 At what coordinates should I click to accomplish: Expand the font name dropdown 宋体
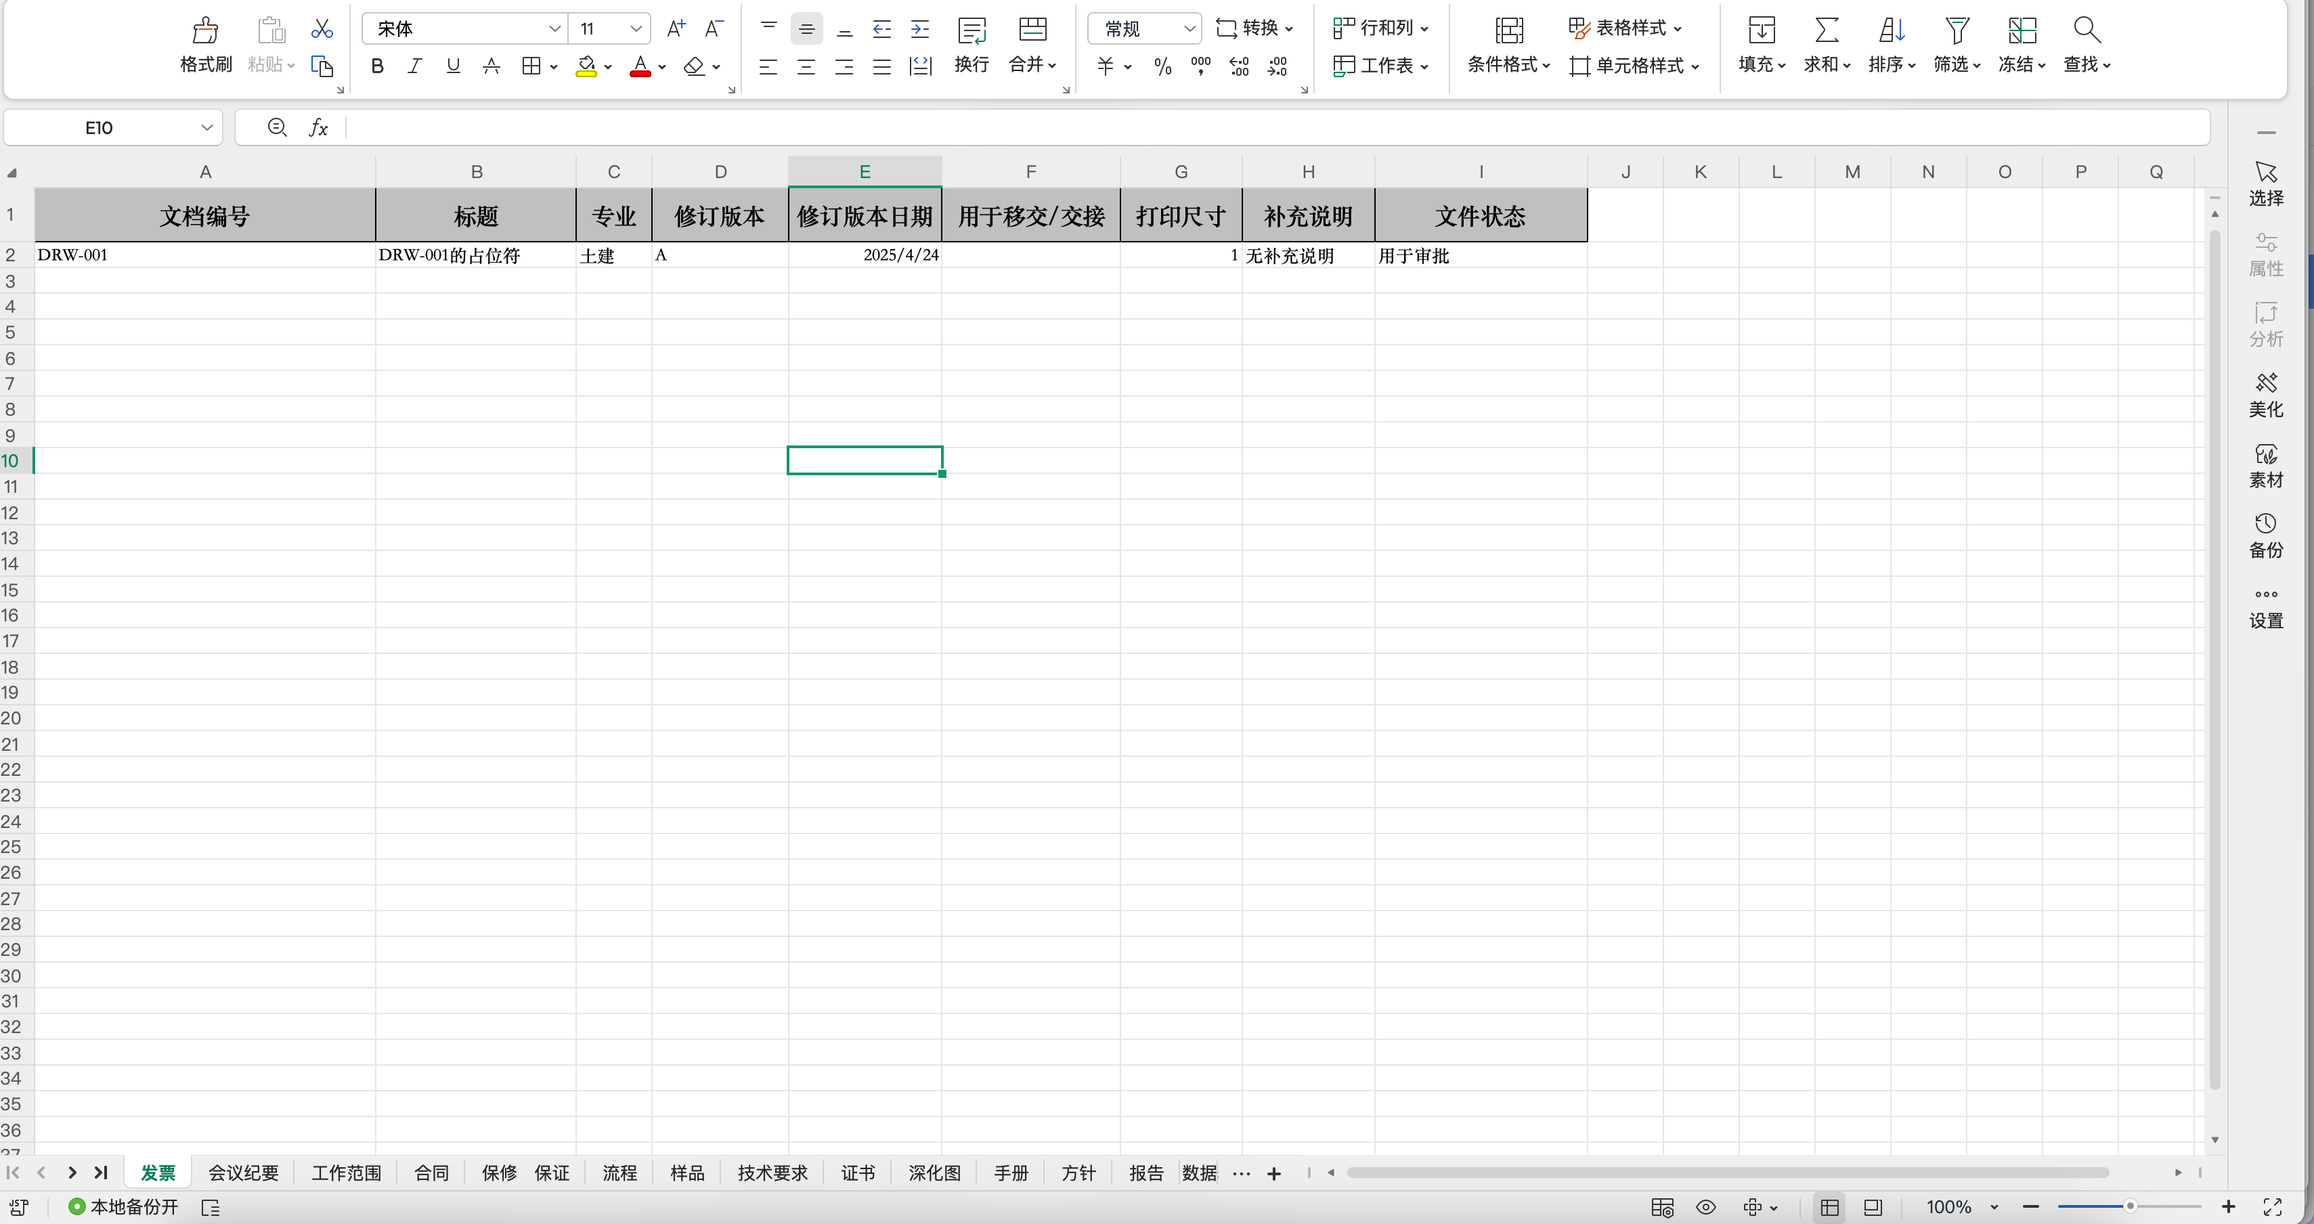(554, 28)
